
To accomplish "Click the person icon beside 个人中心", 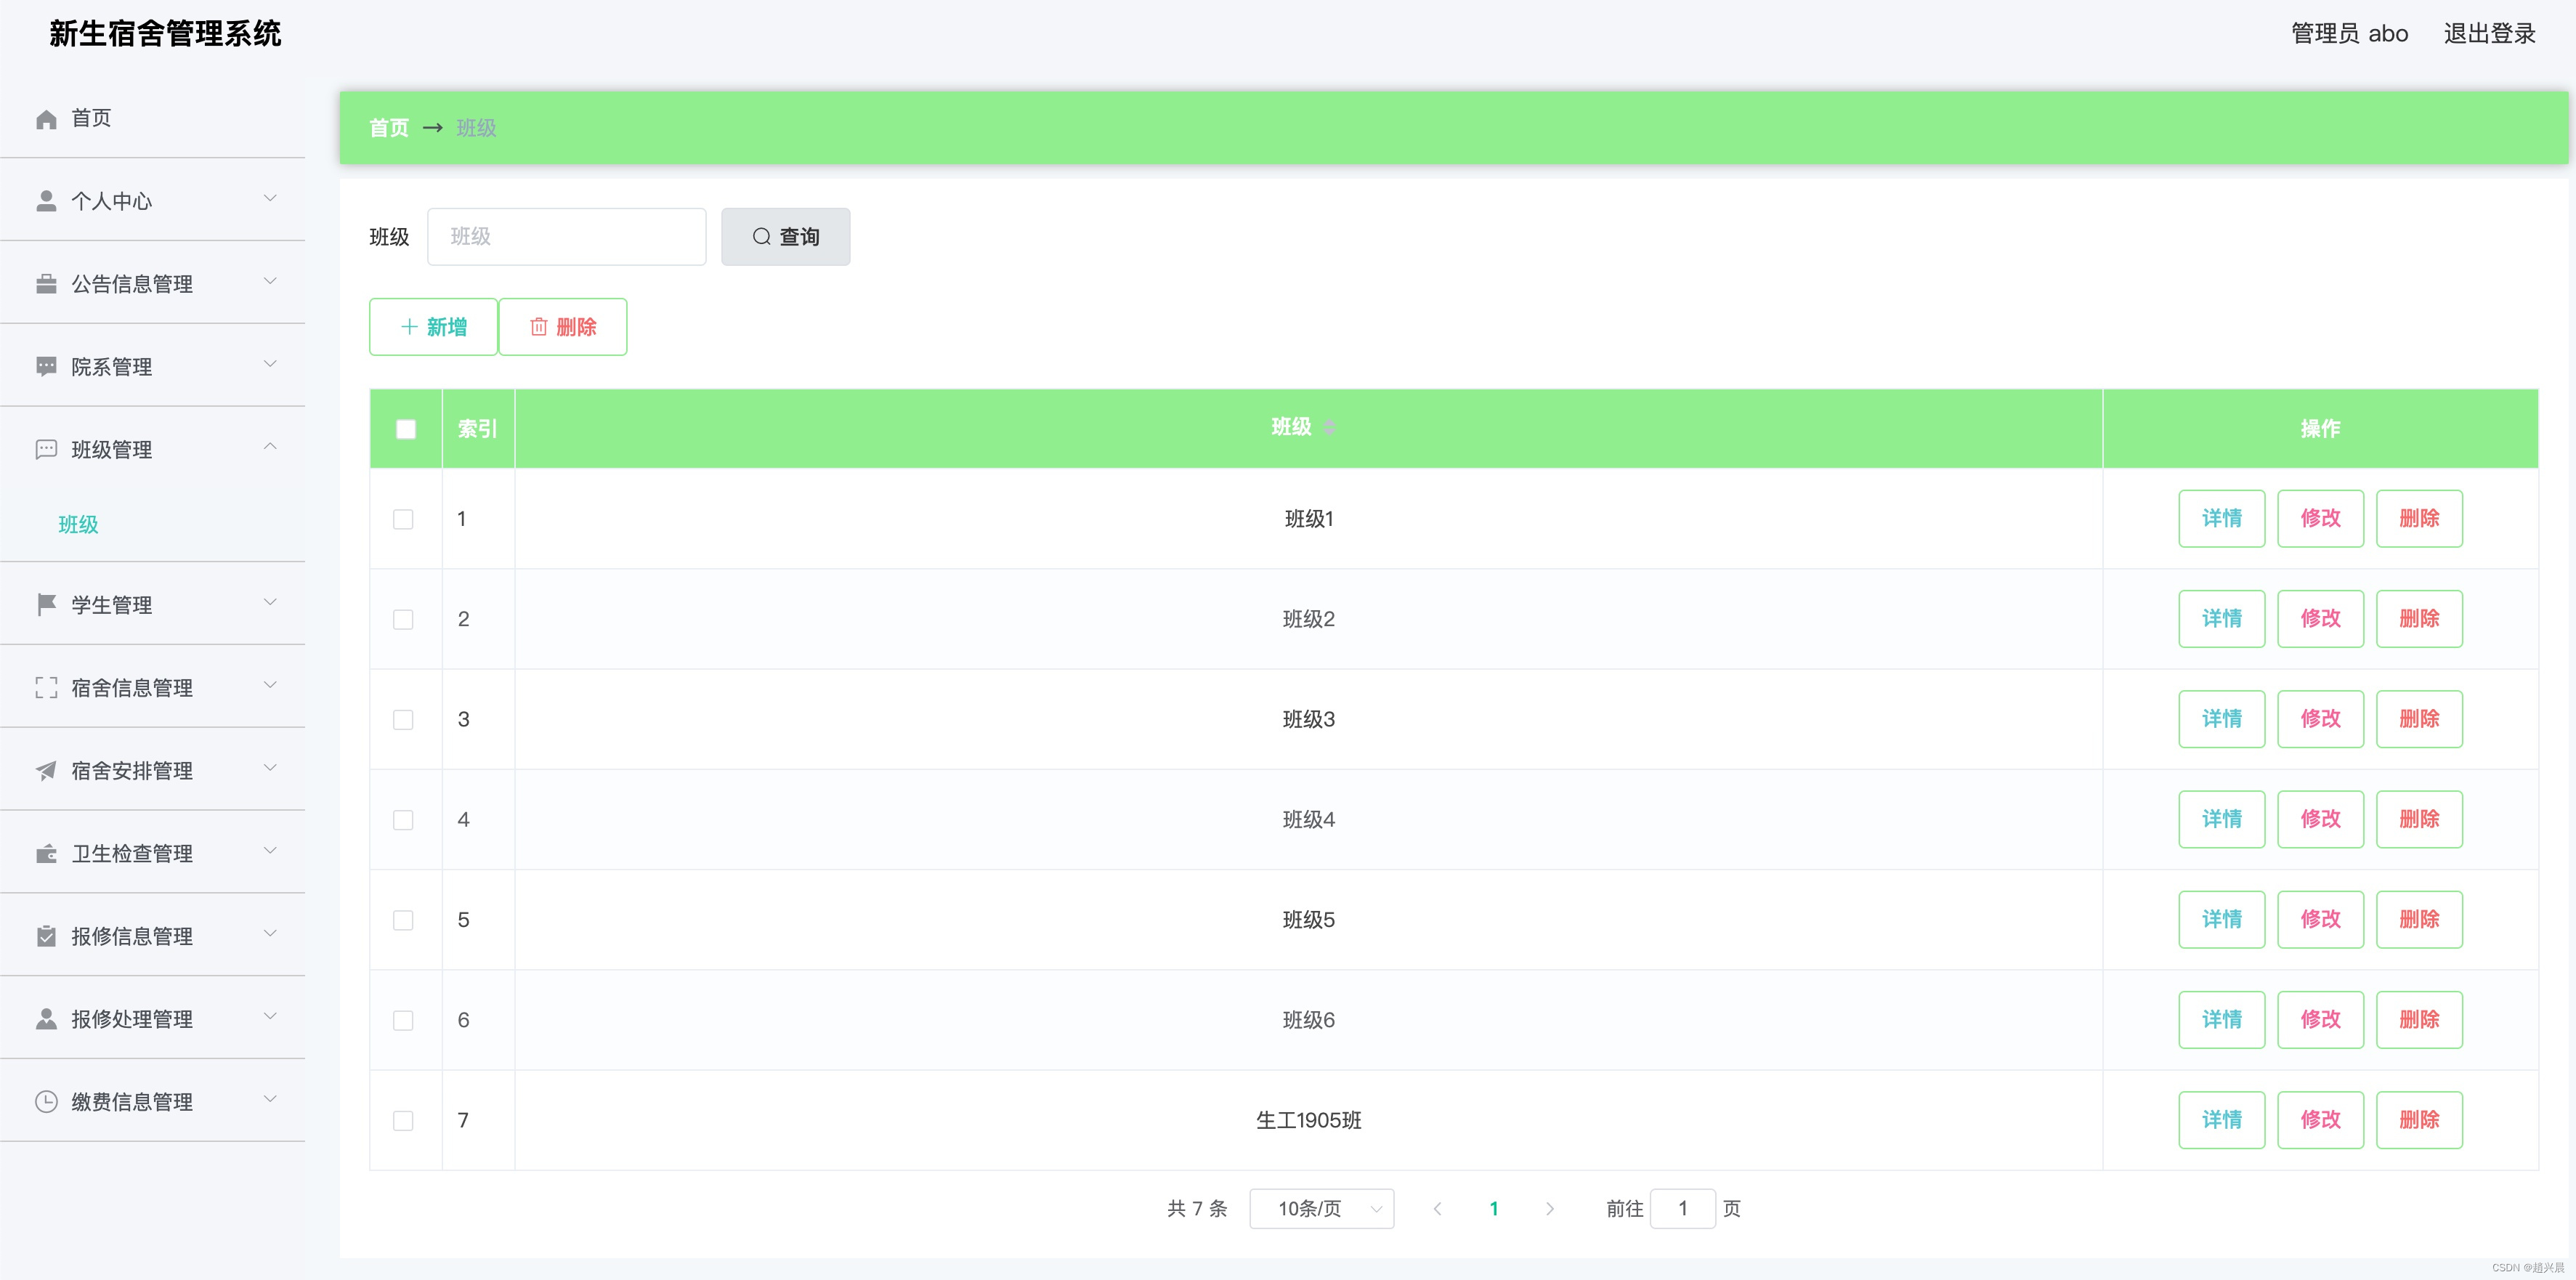I will pos(46,202).
